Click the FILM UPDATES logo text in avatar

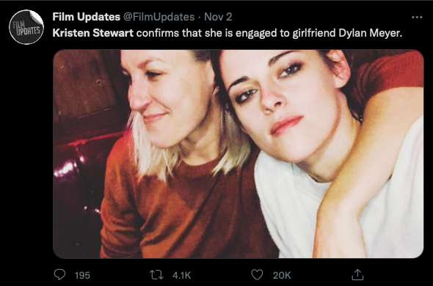click(26, 28)
